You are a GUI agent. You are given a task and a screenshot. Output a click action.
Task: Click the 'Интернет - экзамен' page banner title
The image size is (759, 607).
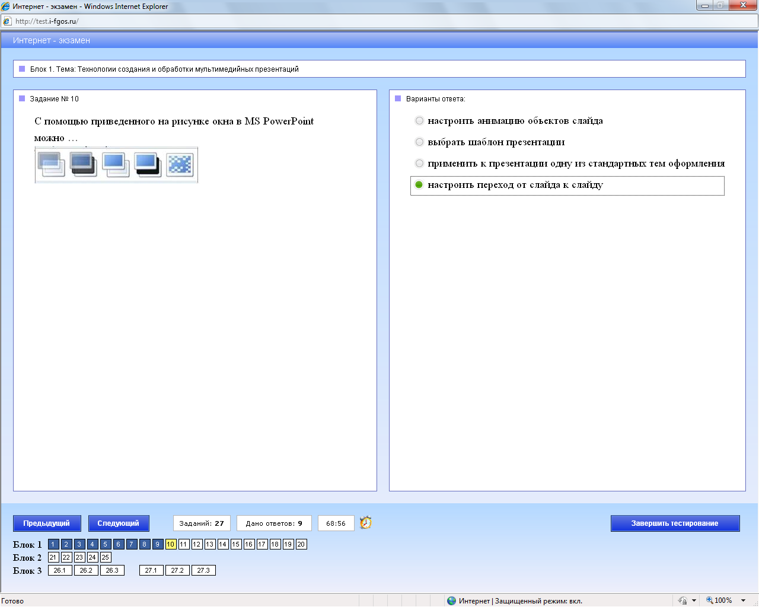coord(52,40)
